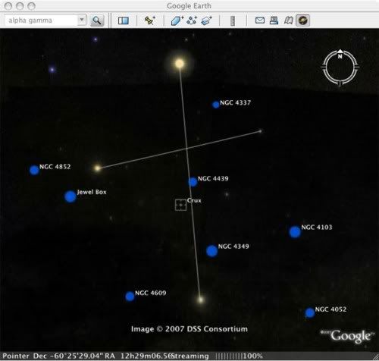
Task: Open the ruler measurement tool
Action: (233, 20)
